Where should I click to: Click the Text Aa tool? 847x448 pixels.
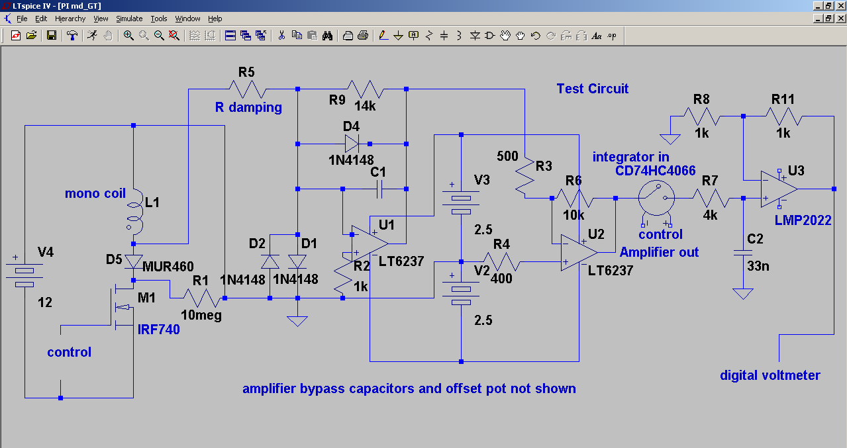[x=597, y=36]
